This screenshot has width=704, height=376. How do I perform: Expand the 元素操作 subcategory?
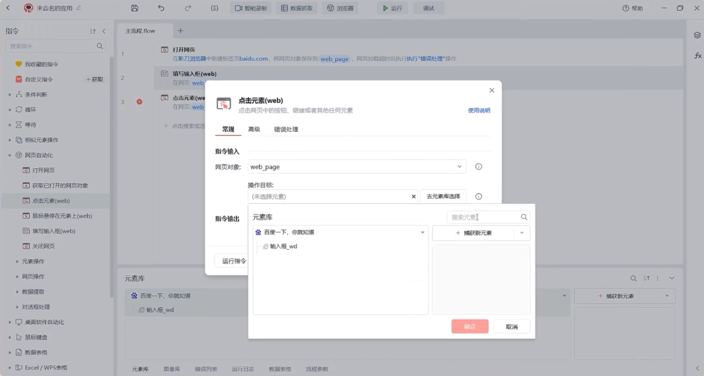click(x=17, y=261)
